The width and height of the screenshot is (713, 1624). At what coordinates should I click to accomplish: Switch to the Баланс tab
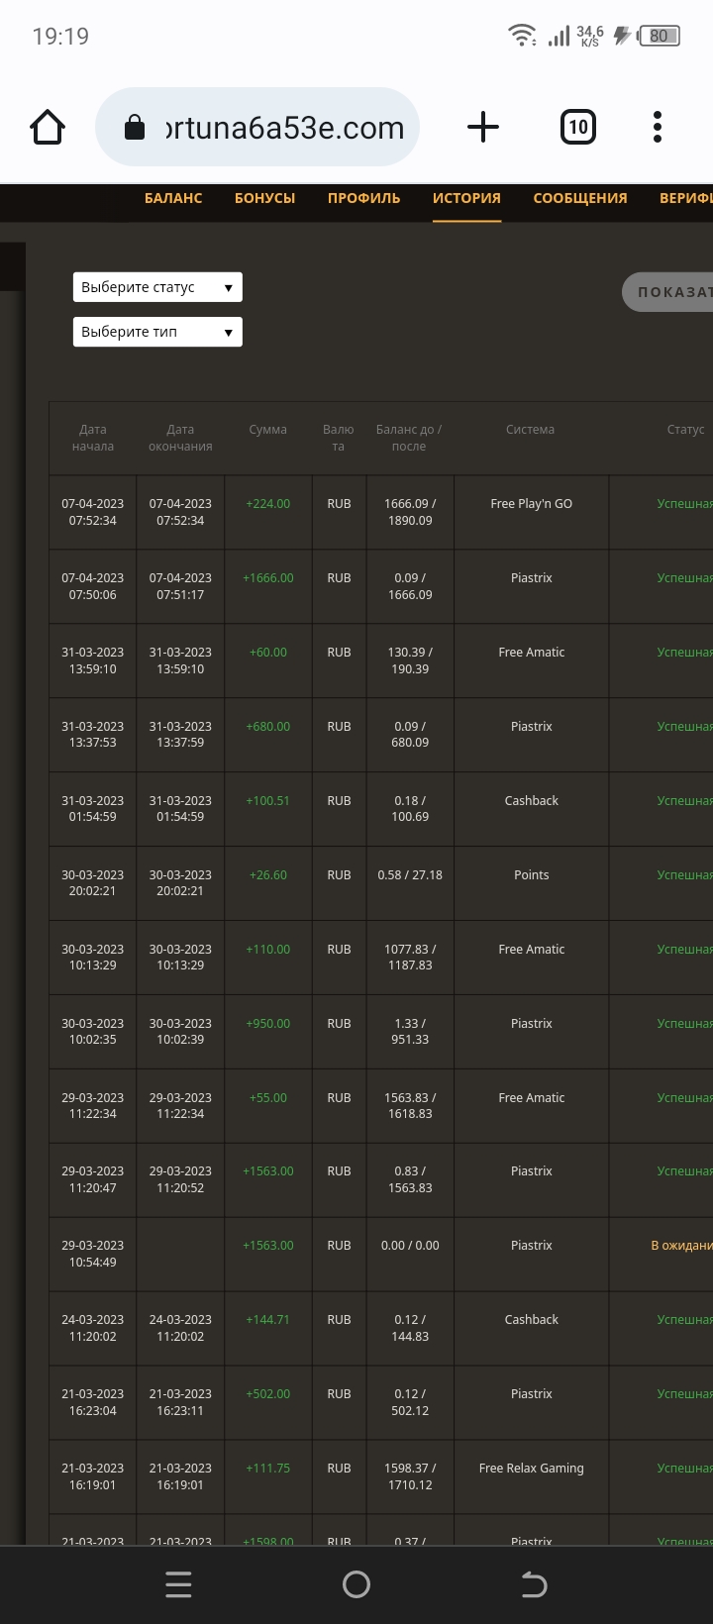click(173, 198)
